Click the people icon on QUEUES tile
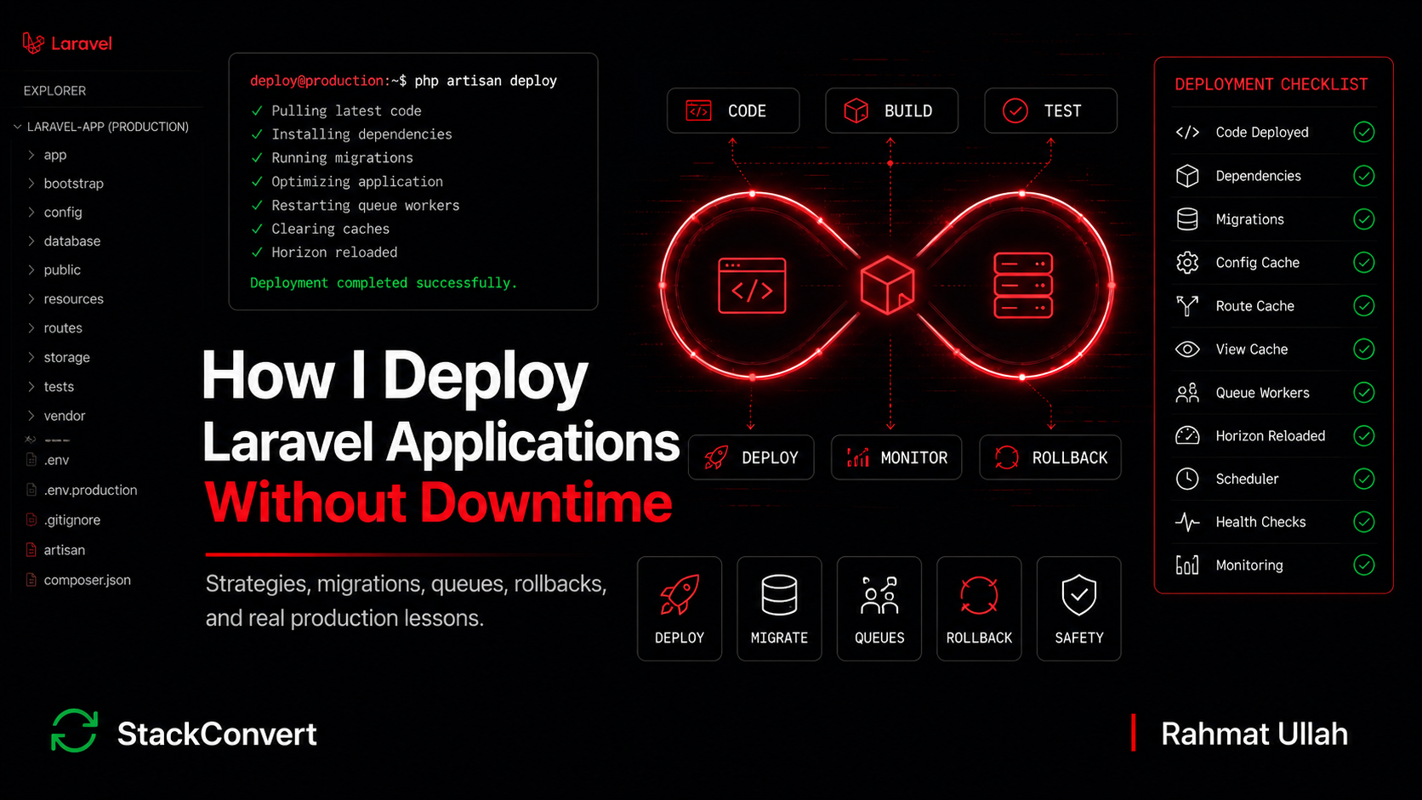The height and width of the screenshot is (800, 1422). click(879, 595)
